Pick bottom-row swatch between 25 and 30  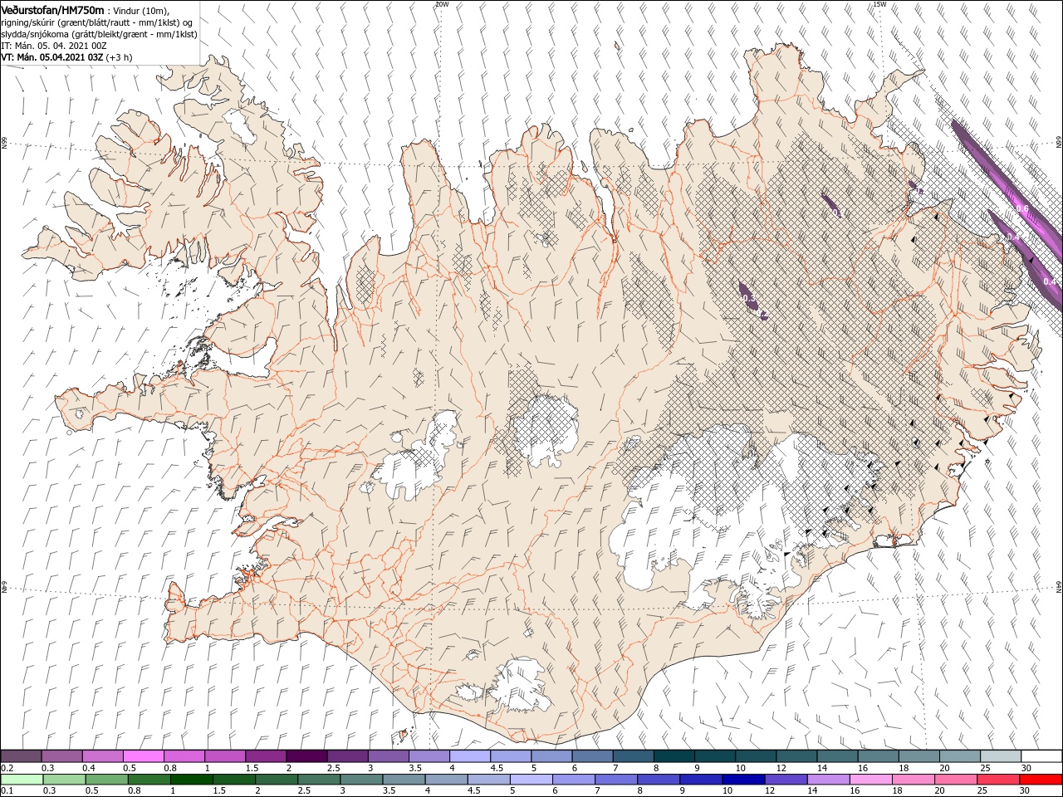(997, 780)
